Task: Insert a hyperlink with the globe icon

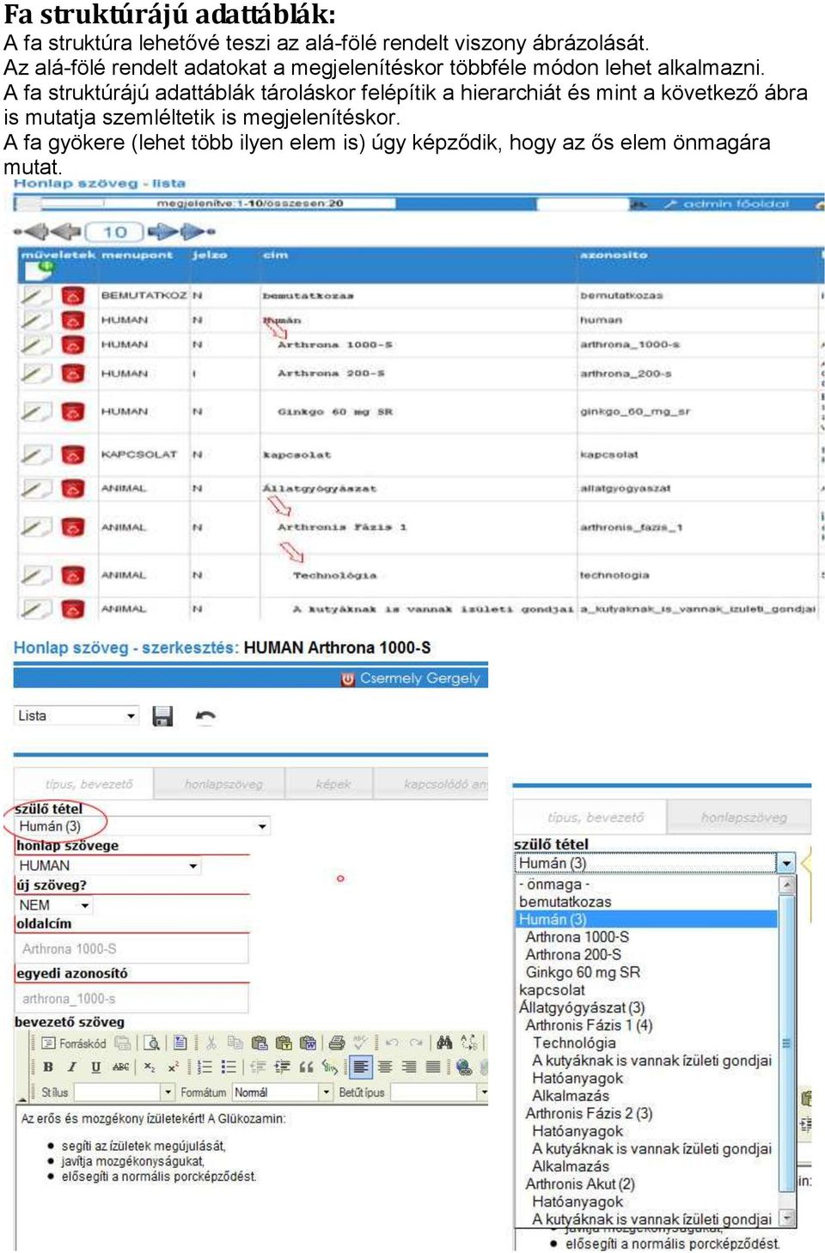Action: coord(464,1067)
